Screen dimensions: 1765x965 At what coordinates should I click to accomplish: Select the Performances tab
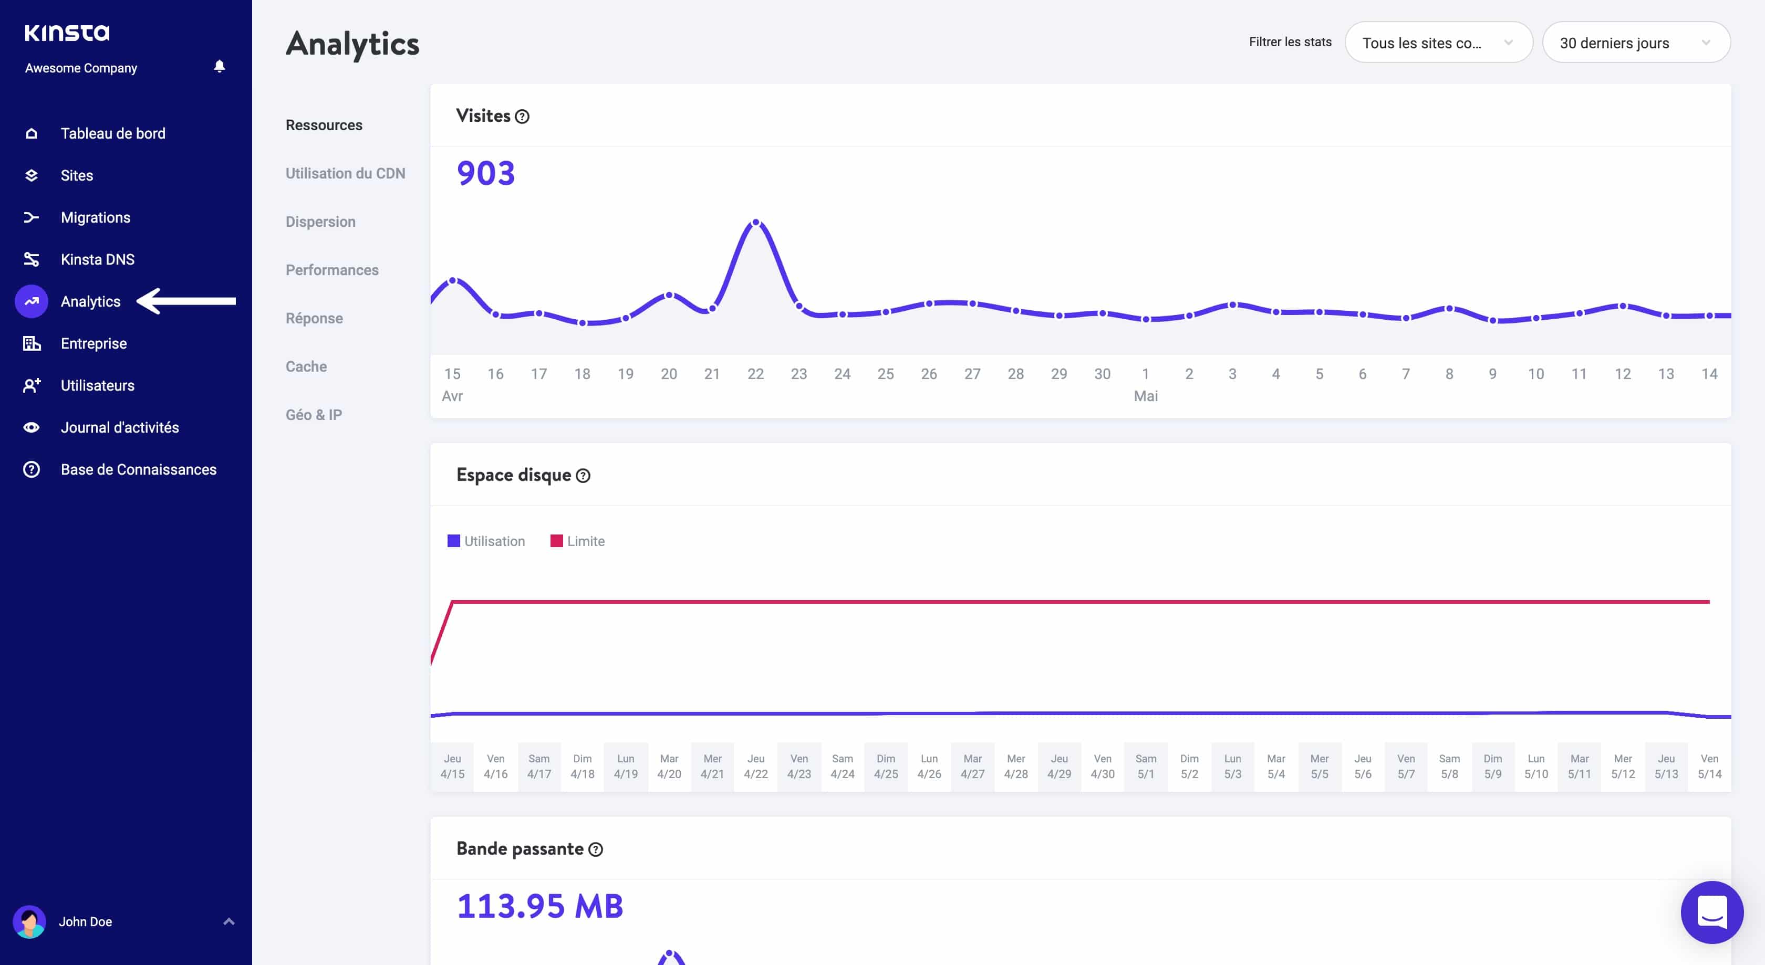pyautogui.click(x=333, y=270)
